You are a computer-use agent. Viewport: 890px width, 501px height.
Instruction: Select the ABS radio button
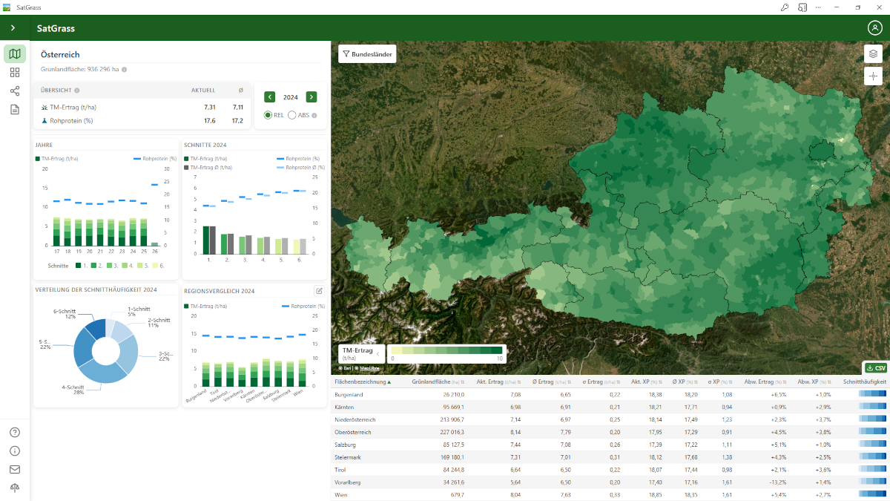click(292, 115)
